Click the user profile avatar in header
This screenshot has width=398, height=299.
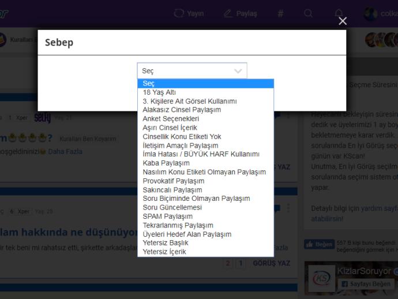point(370,14)
